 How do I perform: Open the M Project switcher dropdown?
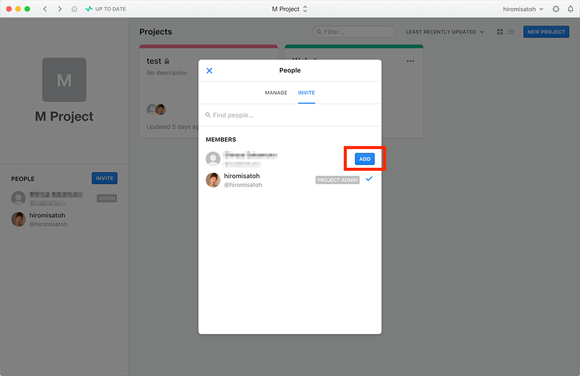pos(289,9)
